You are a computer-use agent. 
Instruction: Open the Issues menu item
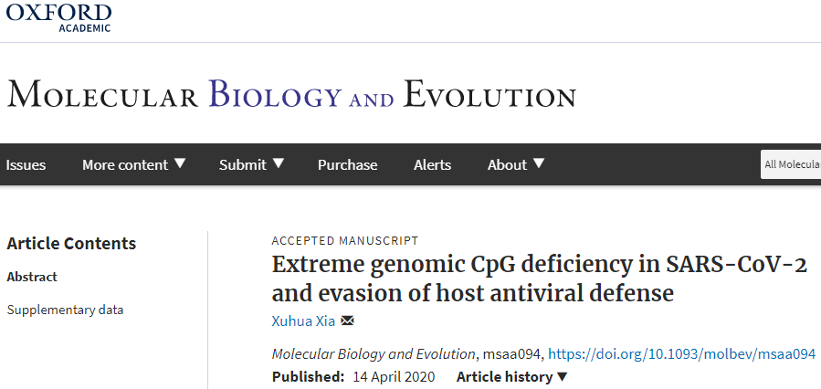pos(26,165)
